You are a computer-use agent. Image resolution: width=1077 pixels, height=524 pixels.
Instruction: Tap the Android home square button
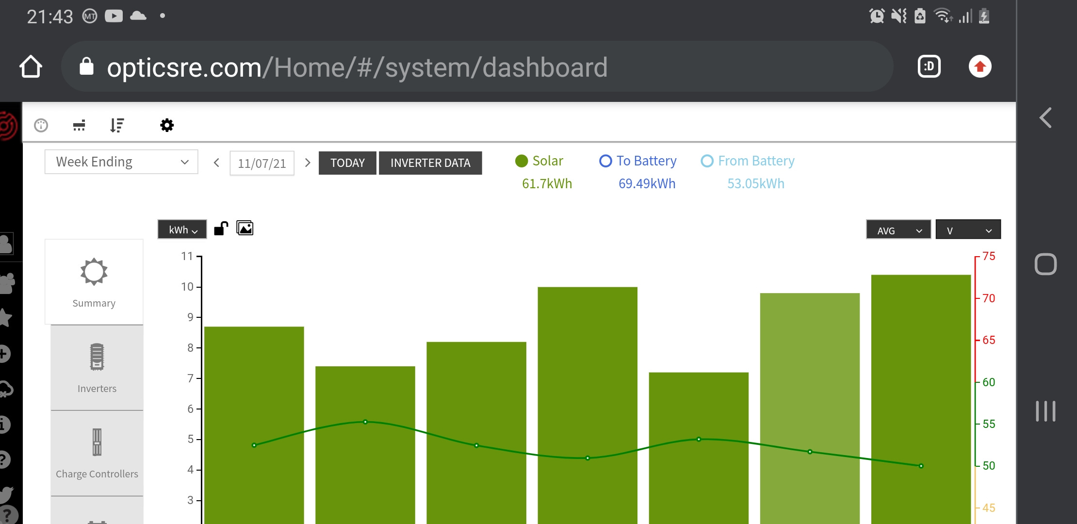point(1045,264)
